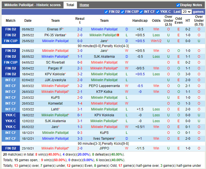This screenshot has width=206, height=169.
Task: Click the PEPO Lappeenranta team link
Action: pos(104,86)
